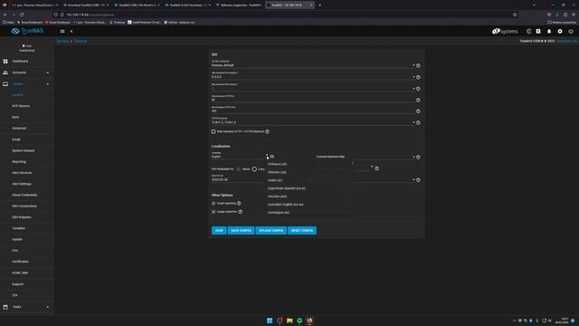Click the TrueCommand status icon
The width and height of the screenshot is (579, 326).
click(x=528, y=32)
